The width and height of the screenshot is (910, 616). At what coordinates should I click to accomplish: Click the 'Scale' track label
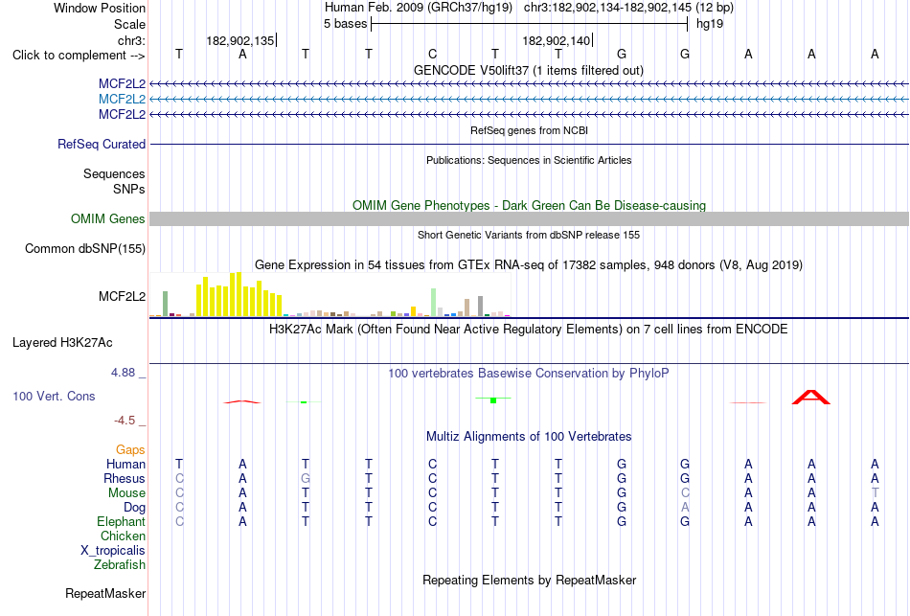pyautogui.click(x=129, y=24)
